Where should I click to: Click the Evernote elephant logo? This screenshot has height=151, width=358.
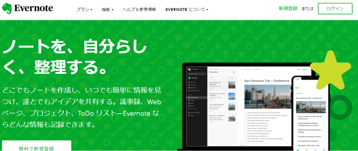7,9
